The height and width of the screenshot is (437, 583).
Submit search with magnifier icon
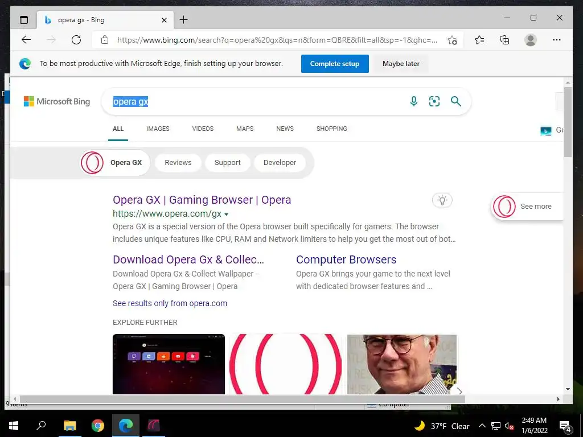[x=456, y=101]
